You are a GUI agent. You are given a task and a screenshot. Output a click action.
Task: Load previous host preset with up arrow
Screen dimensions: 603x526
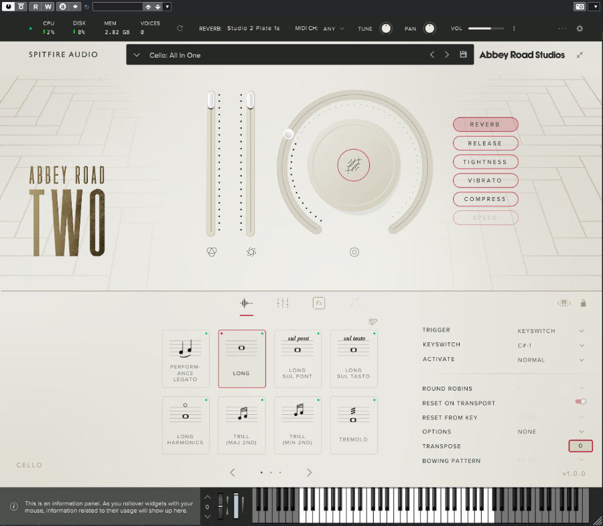pos(148,7)
